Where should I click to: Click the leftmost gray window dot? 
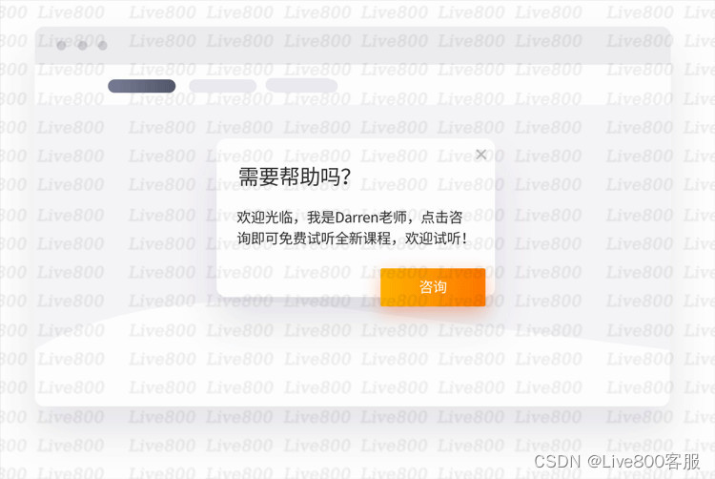coord(62,46)
